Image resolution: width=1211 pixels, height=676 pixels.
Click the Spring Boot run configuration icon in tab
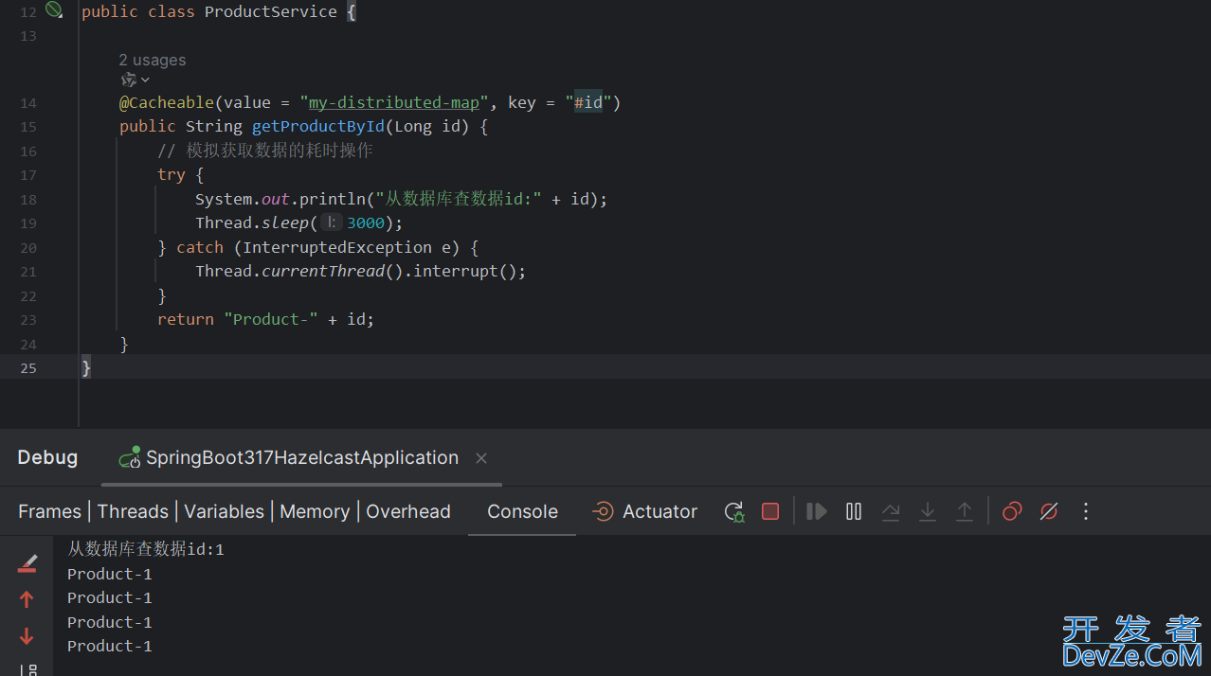pos(130,457)
